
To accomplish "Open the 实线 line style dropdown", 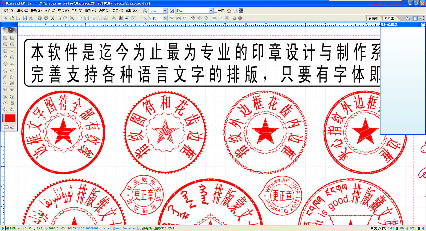I will point(165,18).
